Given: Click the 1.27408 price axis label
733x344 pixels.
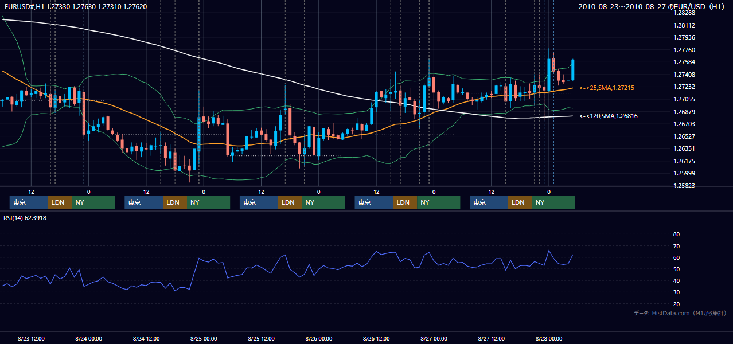Looking at the screenshot, I should click(684, 75).
